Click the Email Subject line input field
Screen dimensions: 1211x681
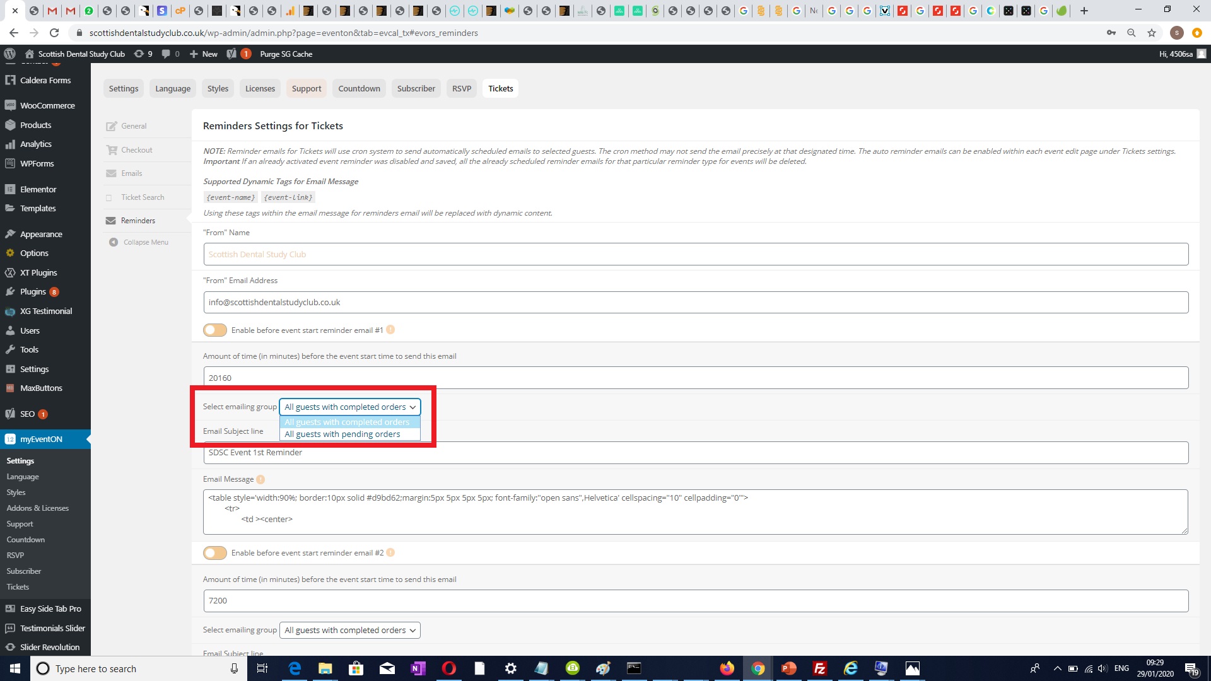click(695, 453)
